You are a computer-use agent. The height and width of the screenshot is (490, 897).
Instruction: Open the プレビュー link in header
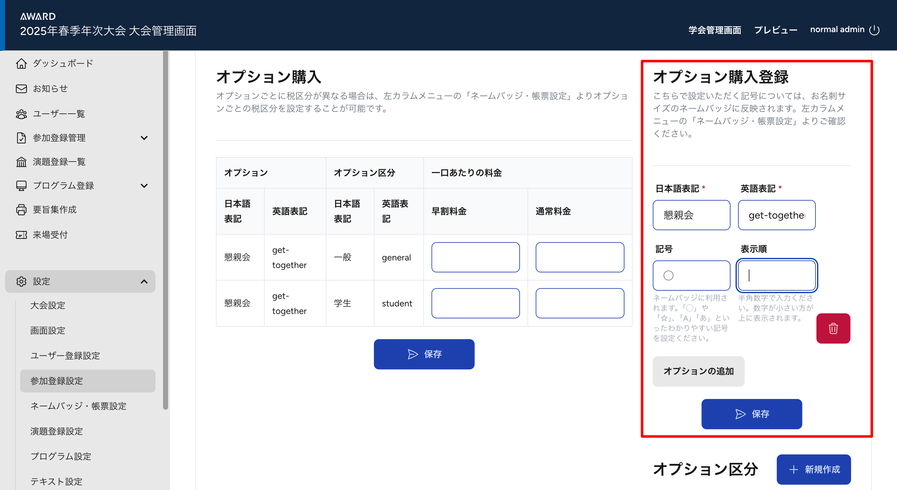(776, 30)
